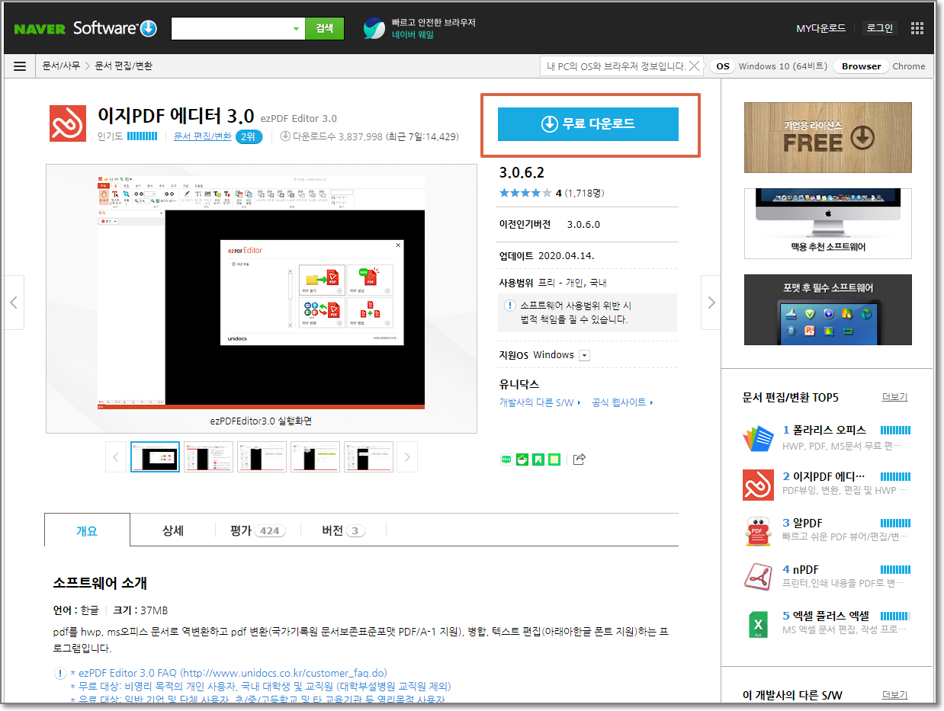
Task: Click the green 검색 search button
Action: pos(325,28)
